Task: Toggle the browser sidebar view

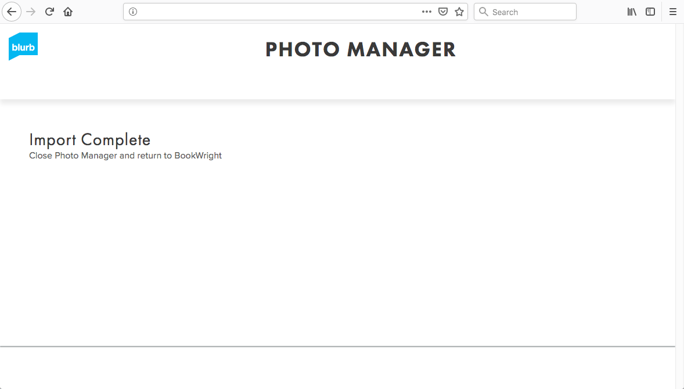Action: (650, 12)
